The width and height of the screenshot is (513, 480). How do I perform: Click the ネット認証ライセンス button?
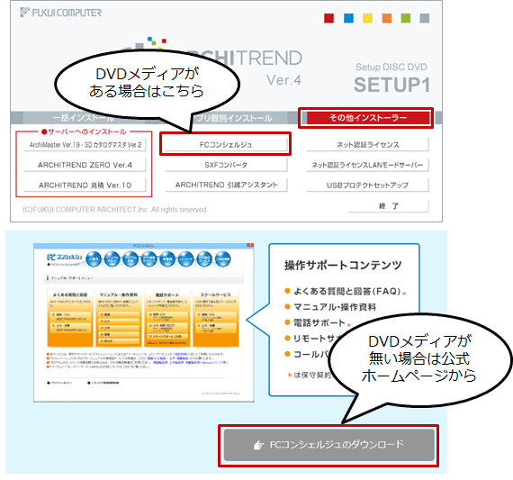[368, 145]
